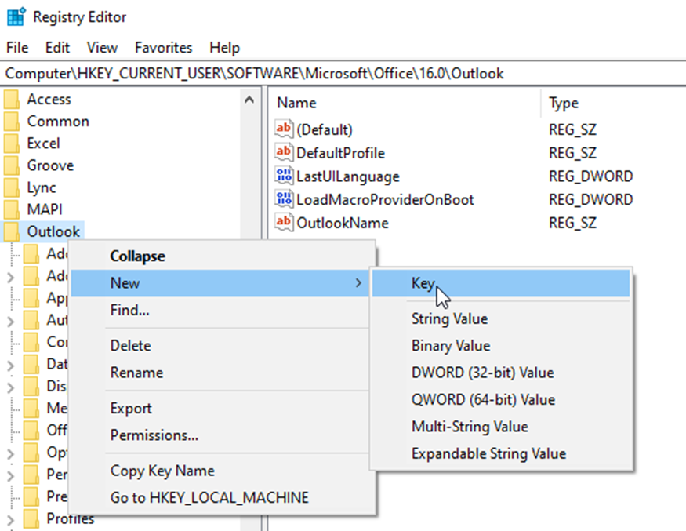Click the Groove key folder icon
686x531 pixels.
[x=12, y=165]
